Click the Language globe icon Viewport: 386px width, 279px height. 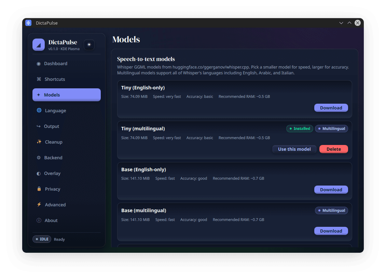pos(39,111)
